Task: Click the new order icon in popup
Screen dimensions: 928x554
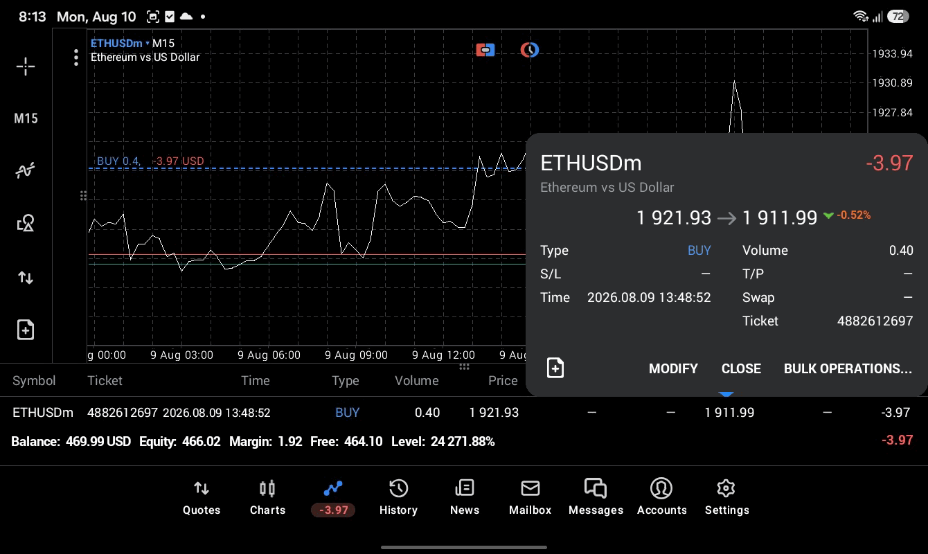Action: (555, 368)
